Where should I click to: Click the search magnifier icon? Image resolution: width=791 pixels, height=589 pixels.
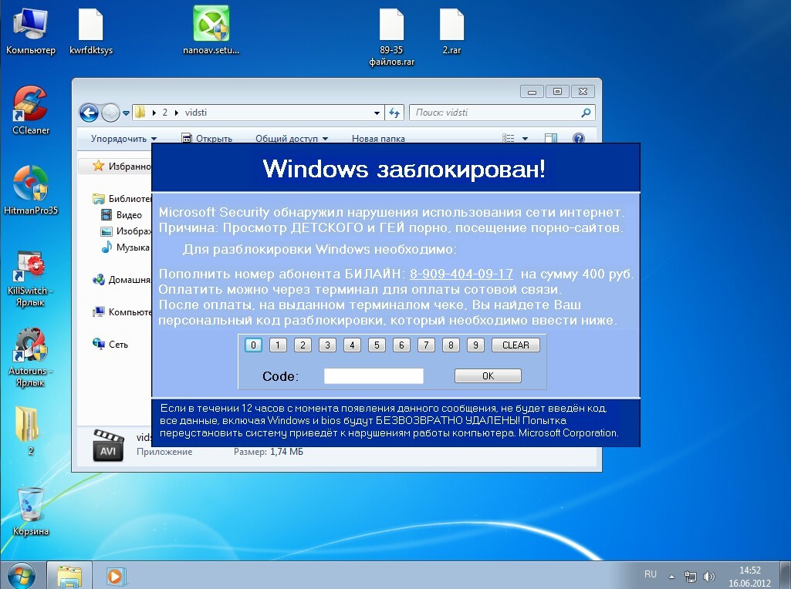pyautogui.click(x=586, y=113)
